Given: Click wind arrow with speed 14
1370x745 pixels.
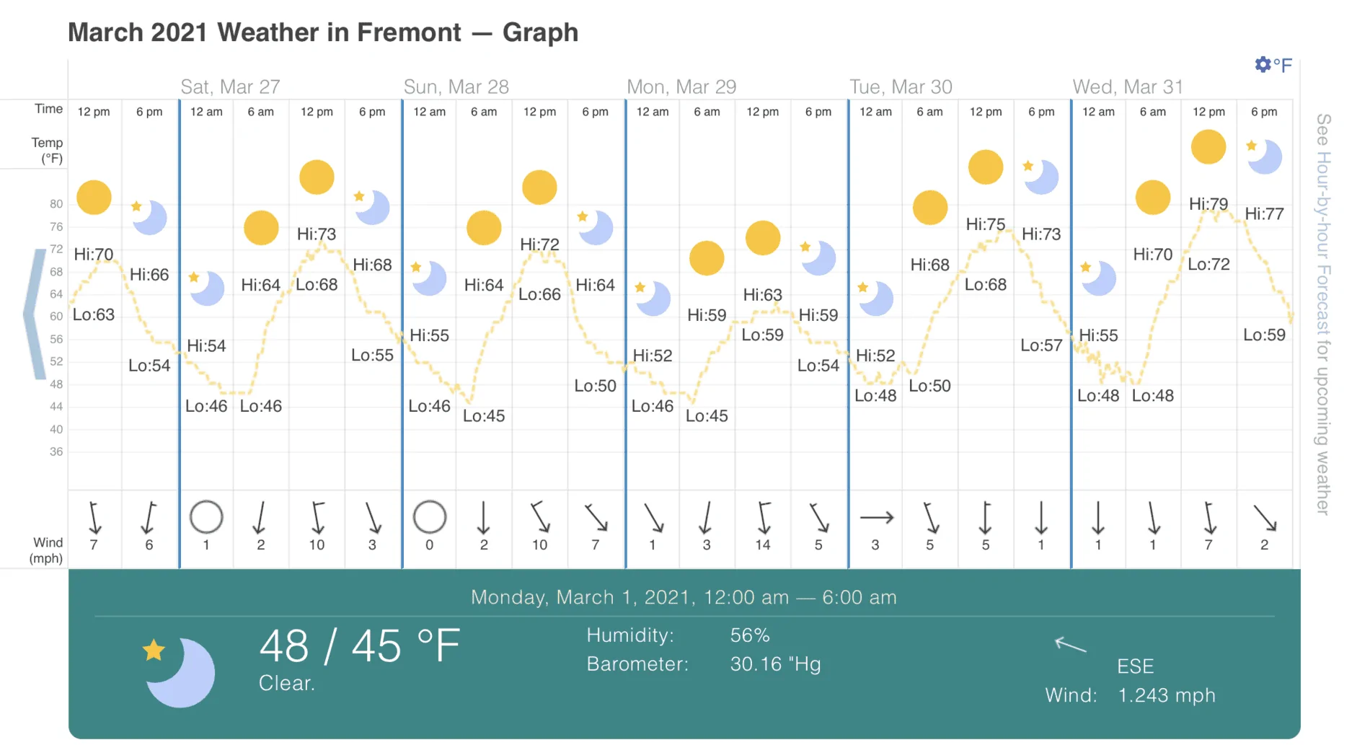Looking at the screenshot, I should coord(763,518).
